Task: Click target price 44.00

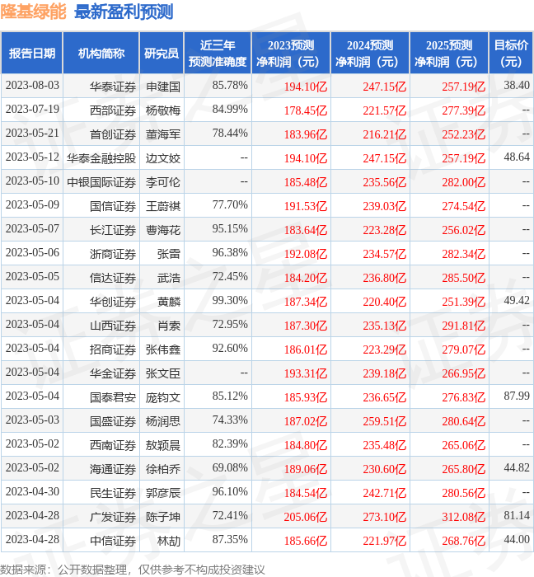Action: (x=517, y=540)
